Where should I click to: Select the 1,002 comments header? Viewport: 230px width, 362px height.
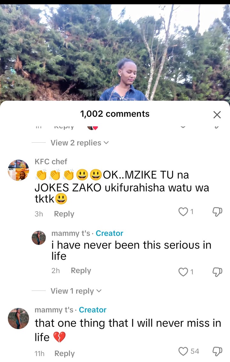pyautogui.click(x=115, y=114)
